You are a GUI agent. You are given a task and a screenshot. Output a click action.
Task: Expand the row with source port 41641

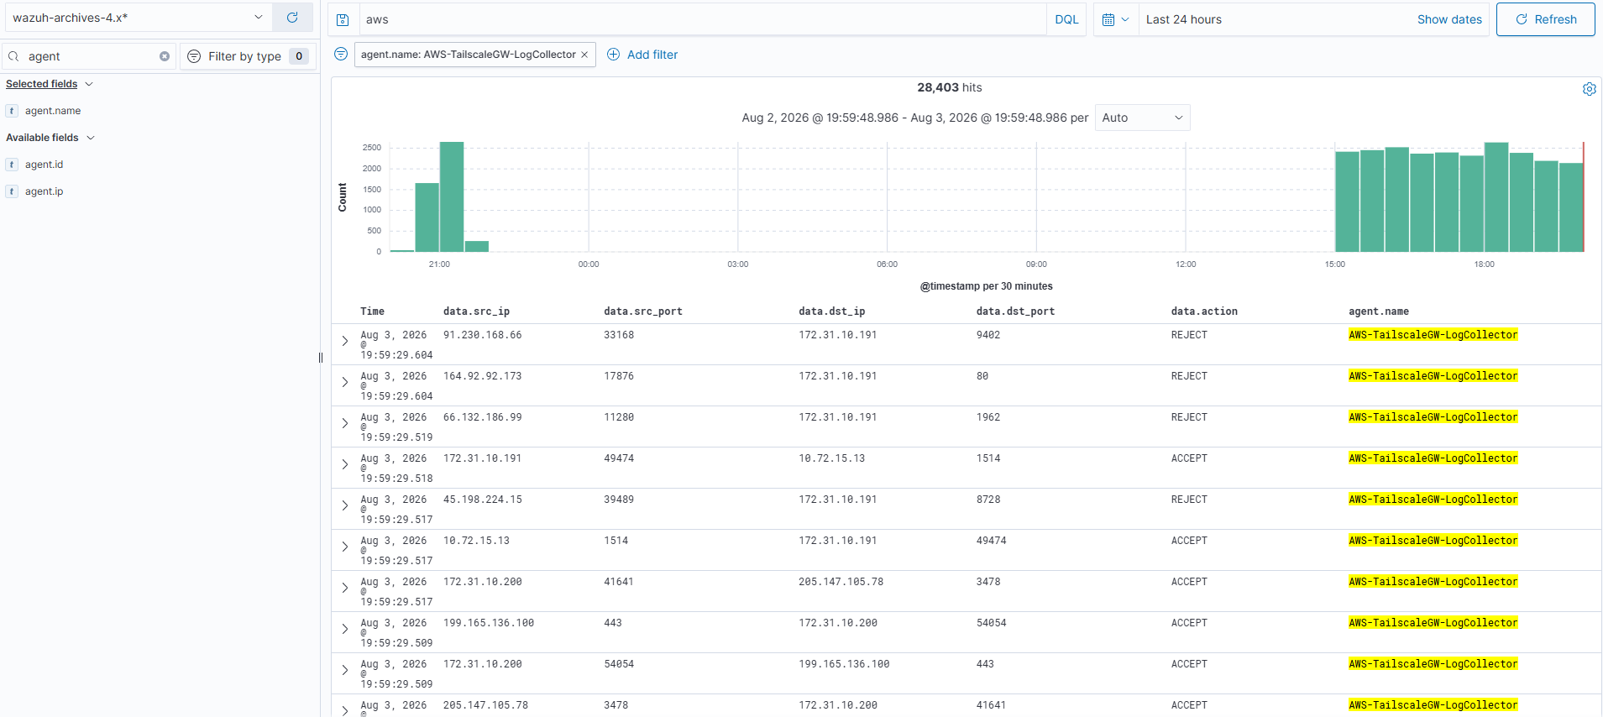[344, 588]
